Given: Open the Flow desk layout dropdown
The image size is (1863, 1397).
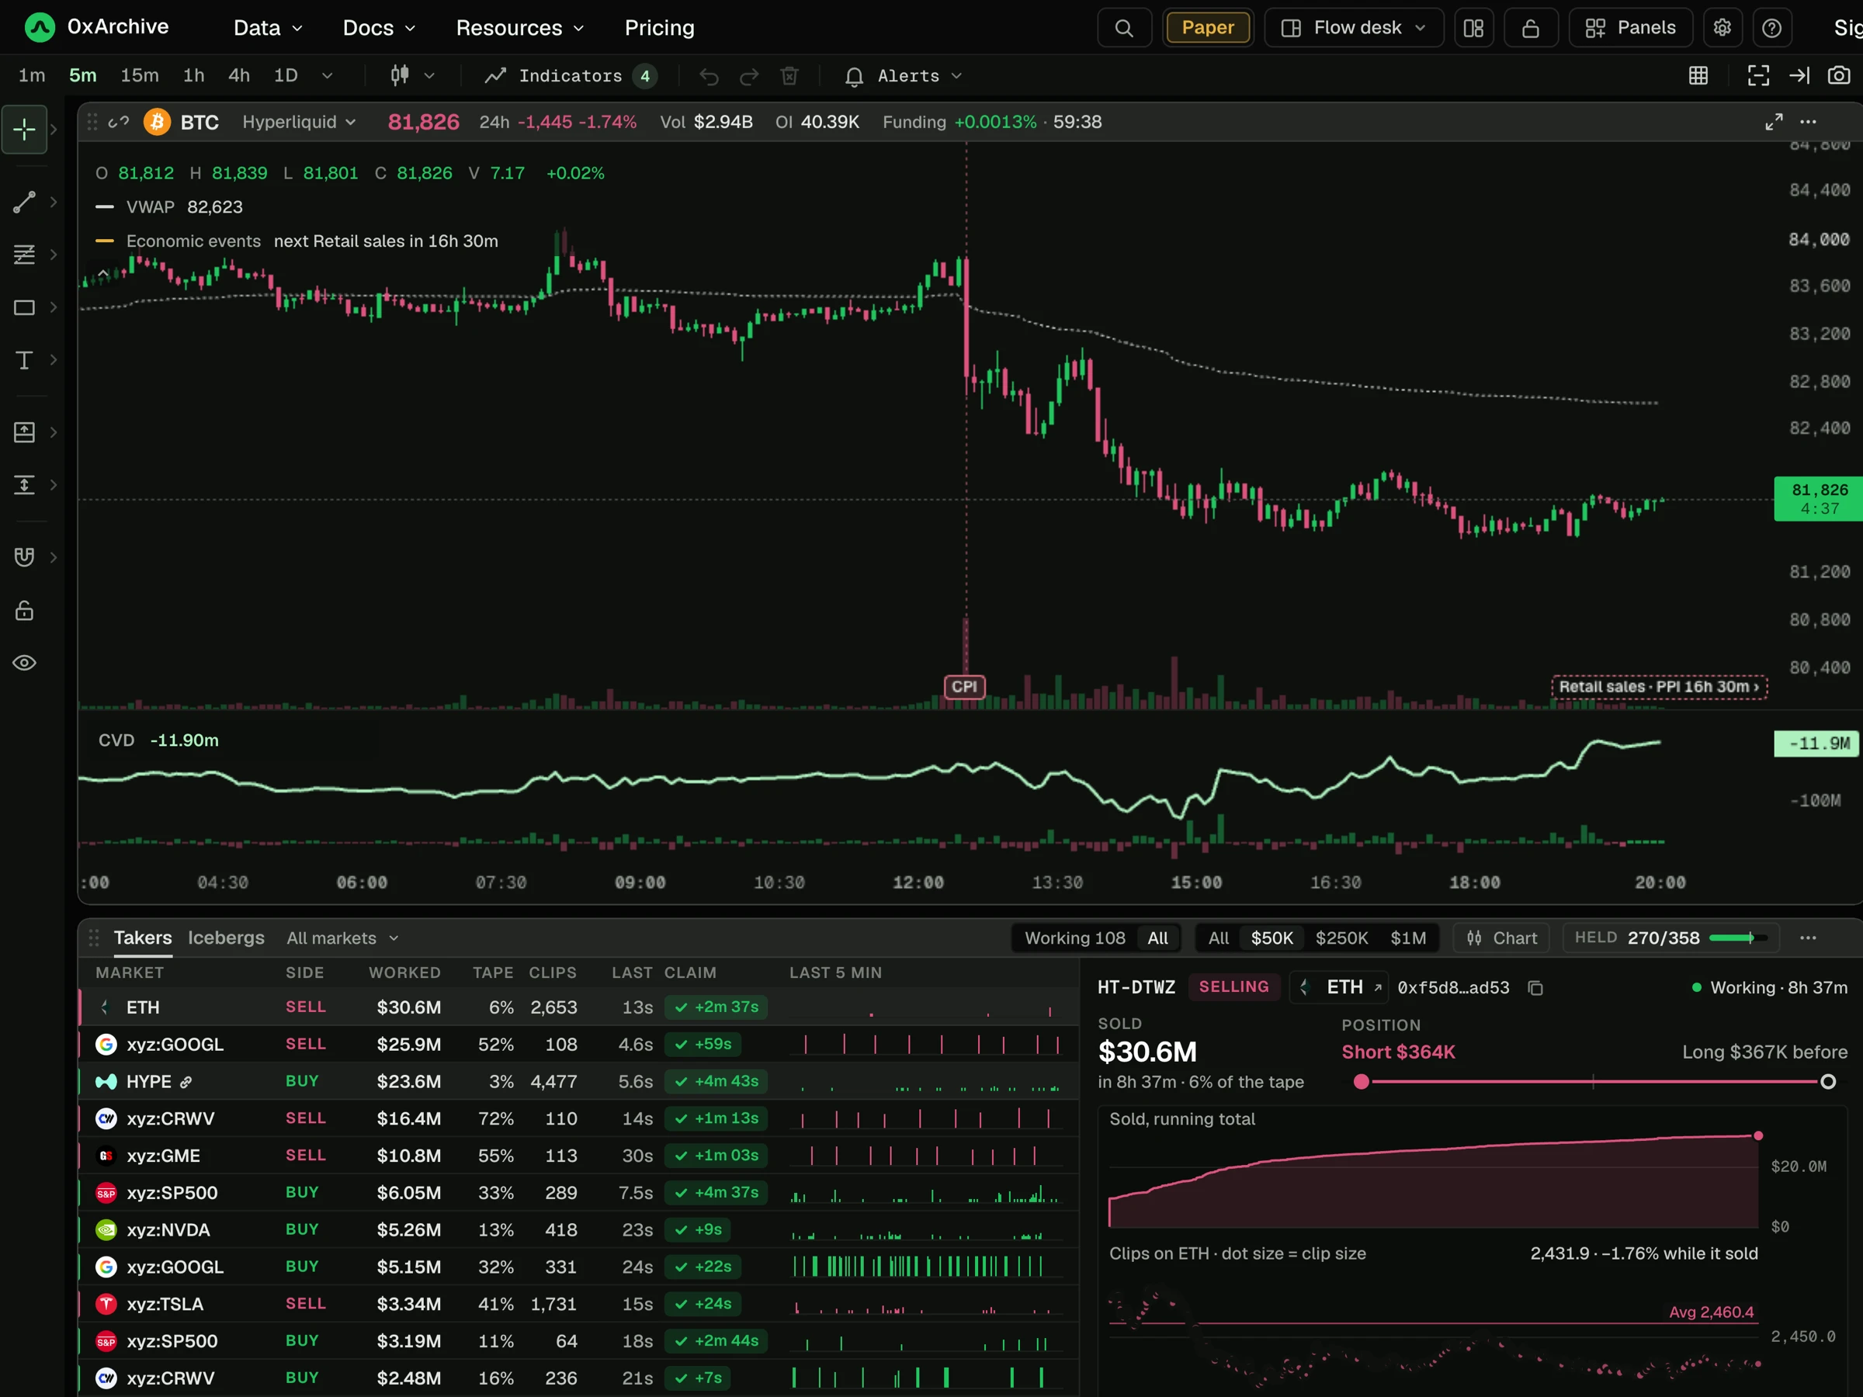Looking at the screenshot, I should coord(1355,28).
